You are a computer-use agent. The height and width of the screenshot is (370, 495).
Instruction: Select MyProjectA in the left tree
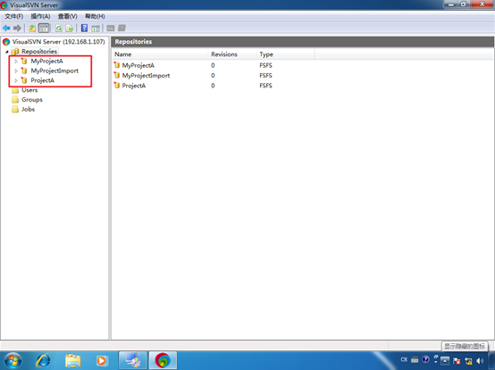point(46,62)
